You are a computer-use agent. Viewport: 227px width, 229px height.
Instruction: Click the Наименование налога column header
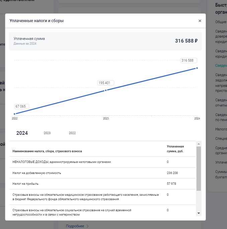pyautogui.click(x=47, y=152)
